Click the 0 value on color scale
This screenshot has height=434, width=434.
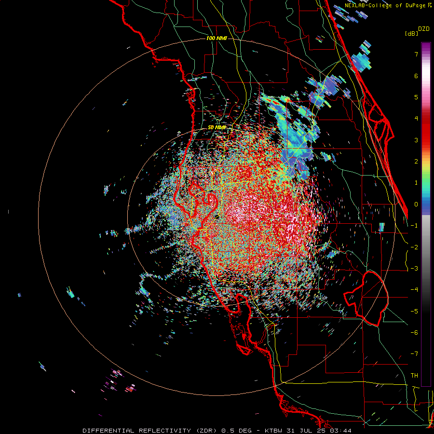click(416, 204)
